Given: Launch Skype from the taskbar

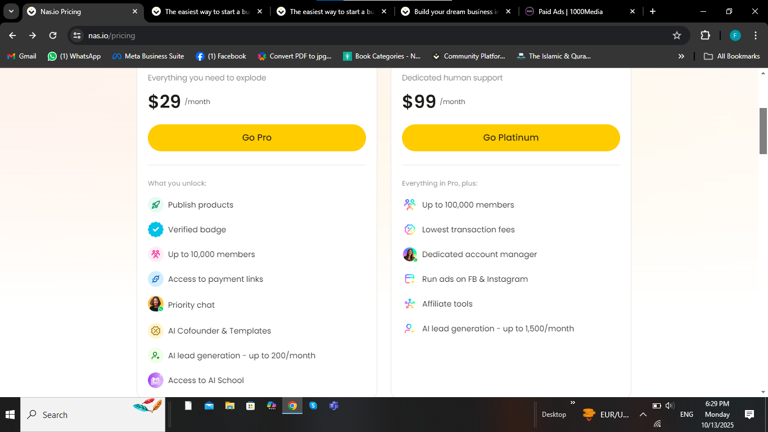Looking at the screenshot, I should [x=313, y=406].
